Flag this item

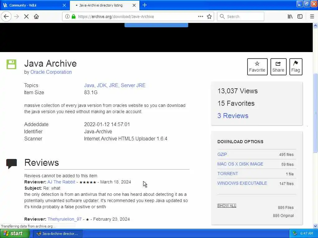[296, 67]
